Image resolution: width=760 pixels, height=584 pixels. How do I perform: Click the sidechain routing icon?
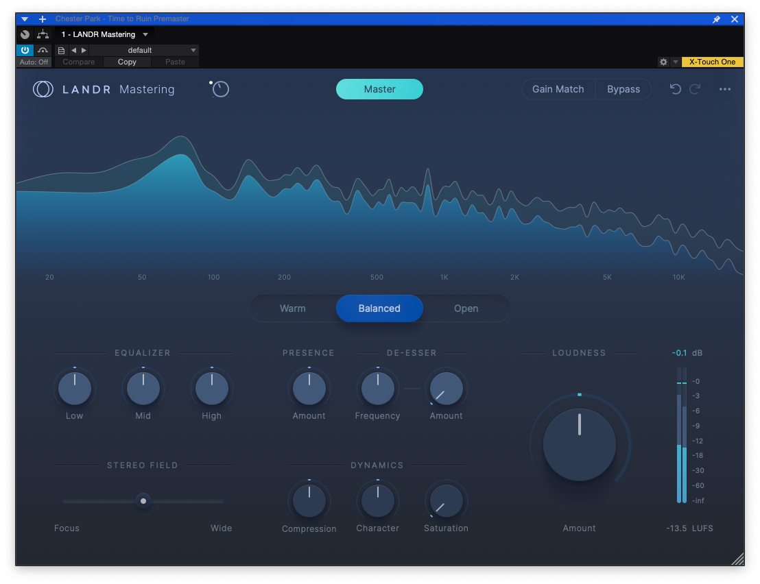tap(43, 34)
